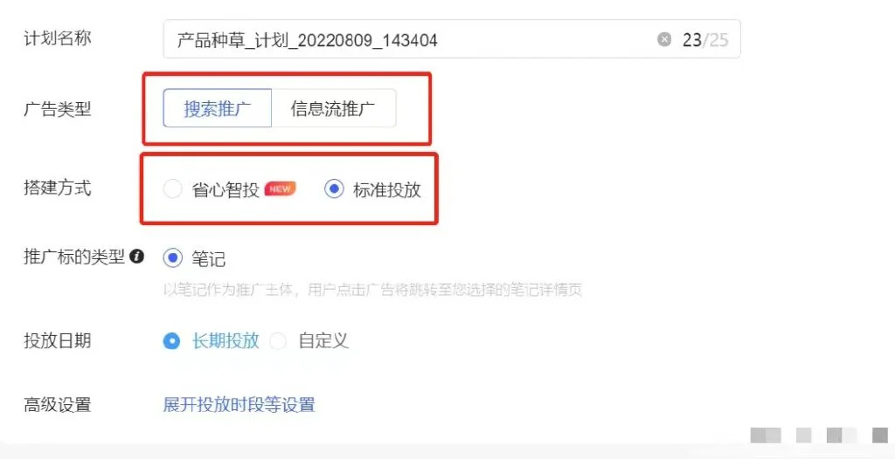Image resolution: width=895 pixels, height=459 pixels.
Task: Switch to the 搜索推广 ad type tab
Action: coord(218,107)
